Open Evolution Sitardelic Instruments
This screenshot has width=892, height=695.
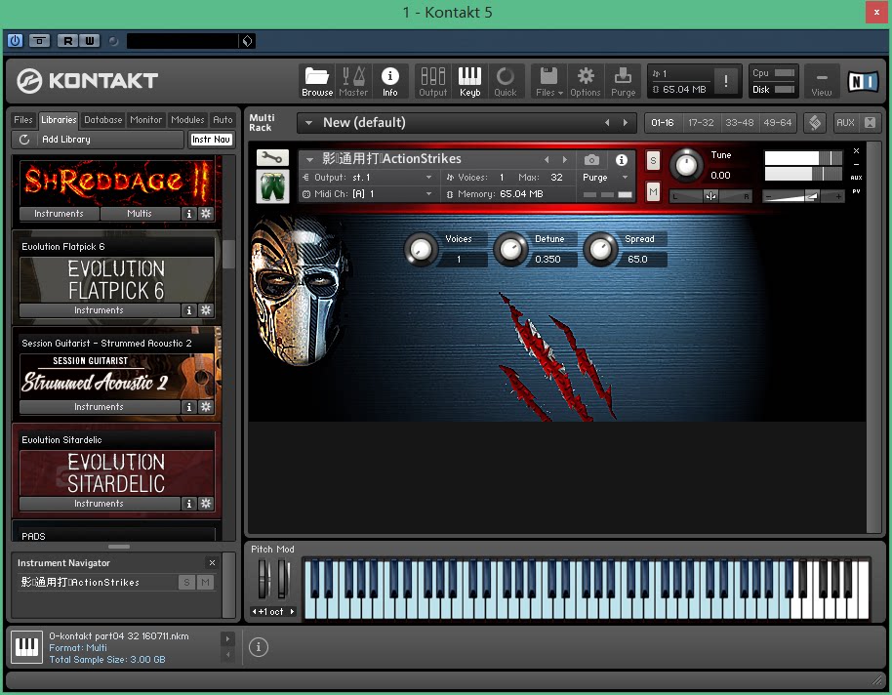point(99,504)
